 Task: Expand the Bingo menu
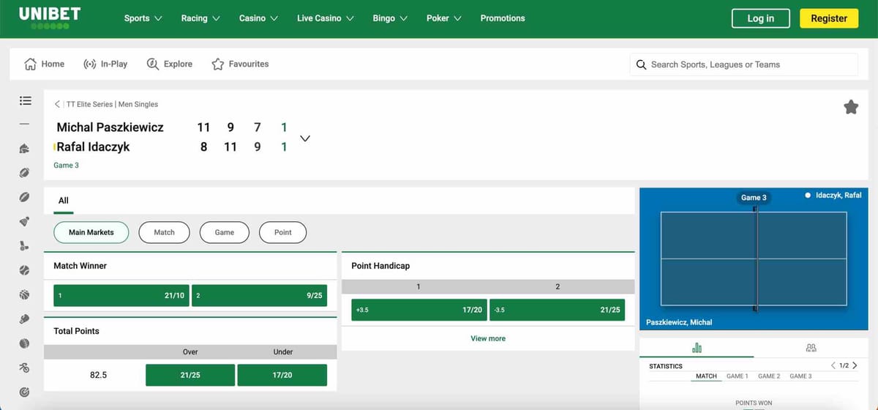pyautogui.click(x=391, y=18)
